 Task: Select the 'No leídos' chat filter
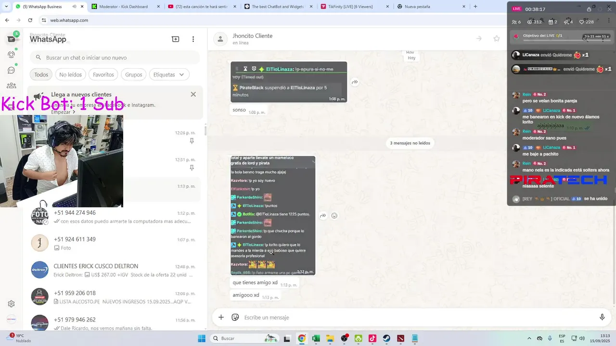[70, 74]
